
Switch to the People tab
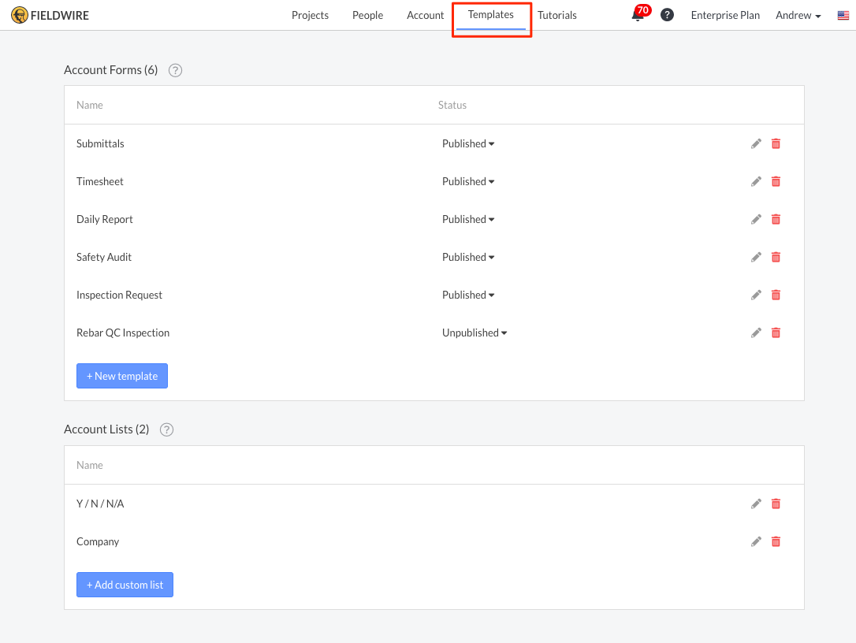[x=367, y=15]
